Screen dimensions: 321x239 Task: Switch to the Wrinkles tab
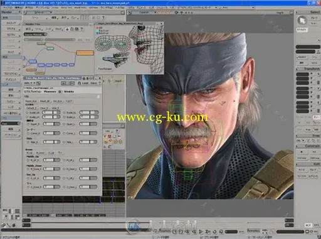(69, 91)
